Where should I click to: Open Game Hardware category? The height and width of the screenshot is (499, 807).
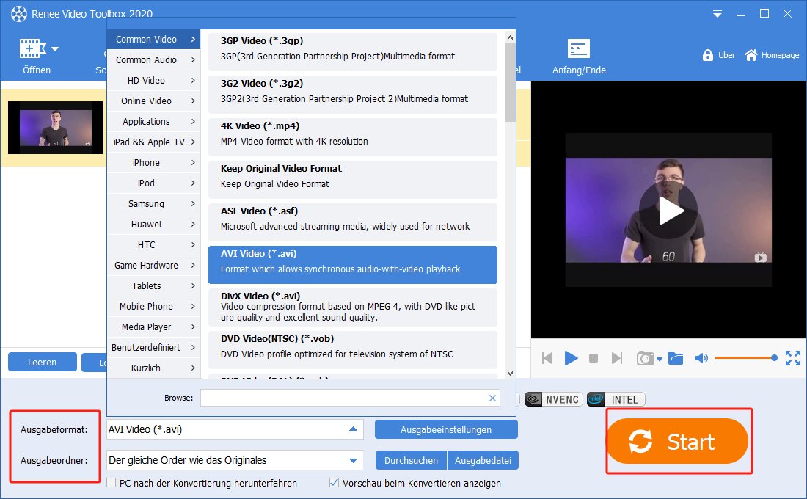point(153,266)
